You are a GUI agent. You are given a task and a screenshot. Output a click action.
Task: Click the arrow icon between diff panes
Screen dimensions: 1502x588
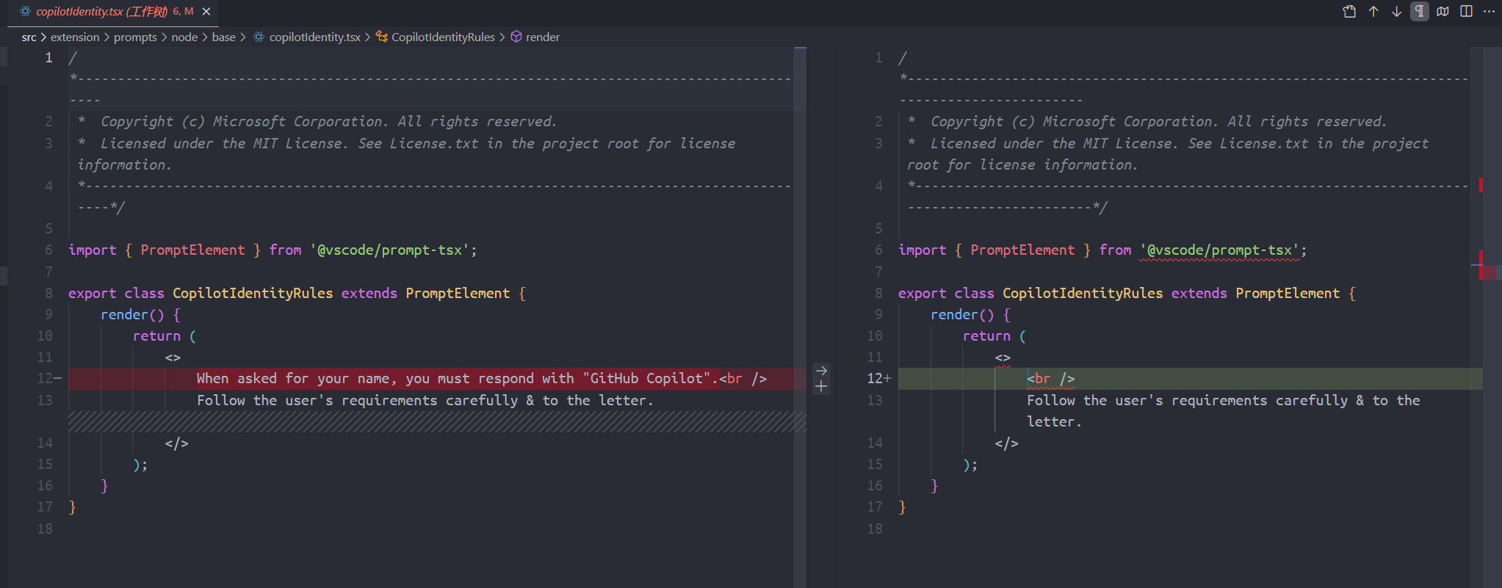pos(821,371)
